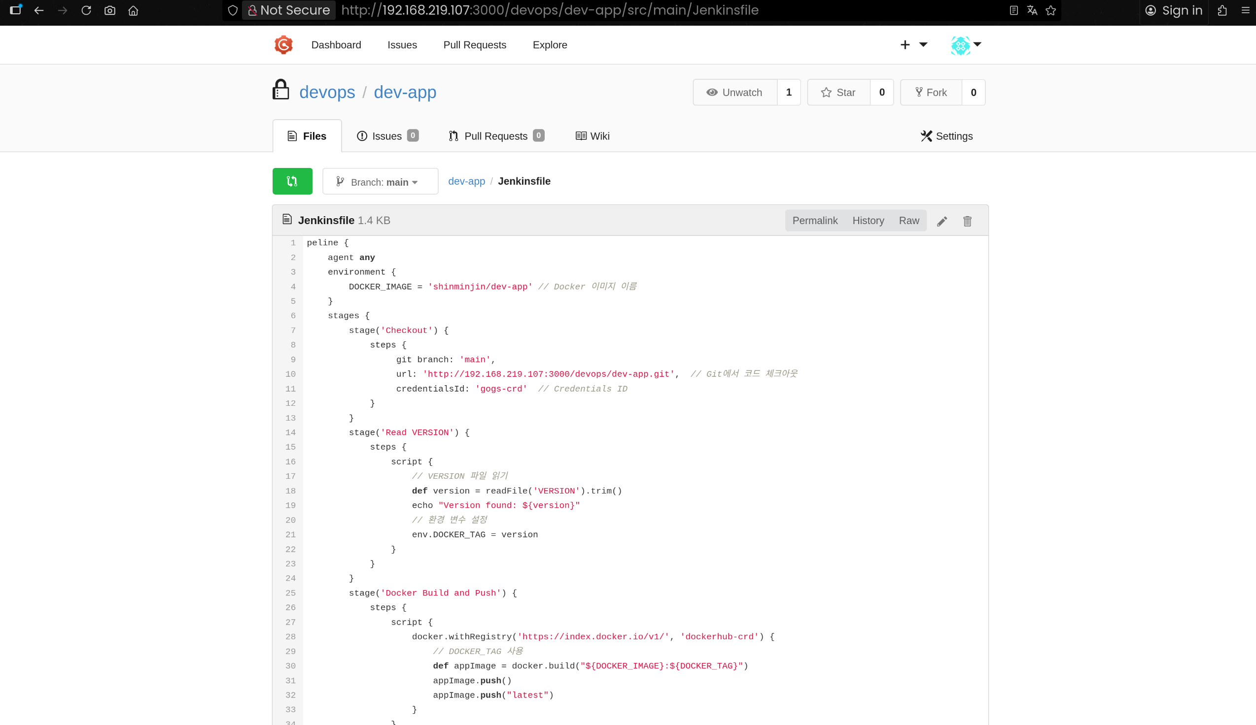
Task: Open the devops owner link
Action: (x=327, y=93)
